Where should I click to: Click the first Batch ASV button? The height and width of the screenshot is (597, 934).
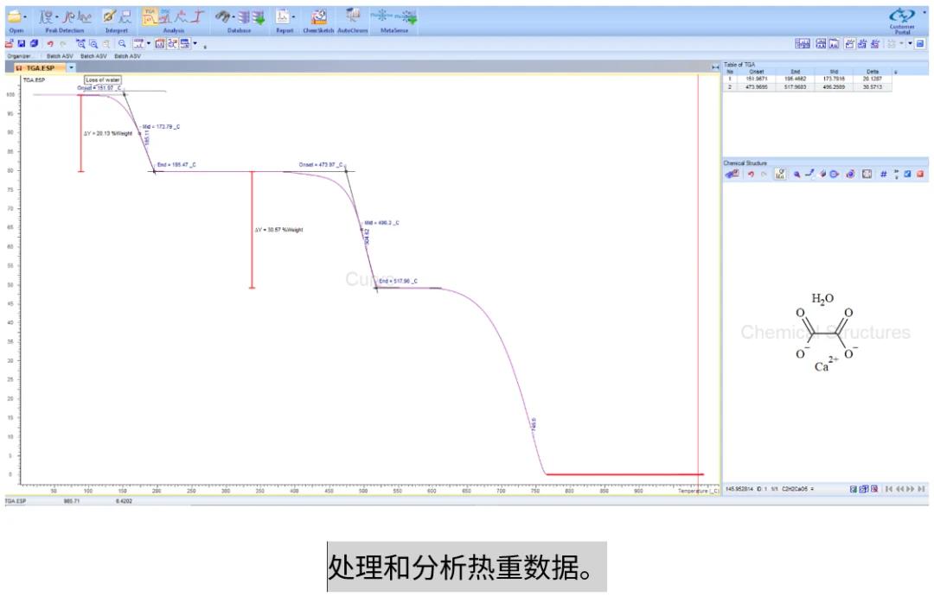coord(60,56)
